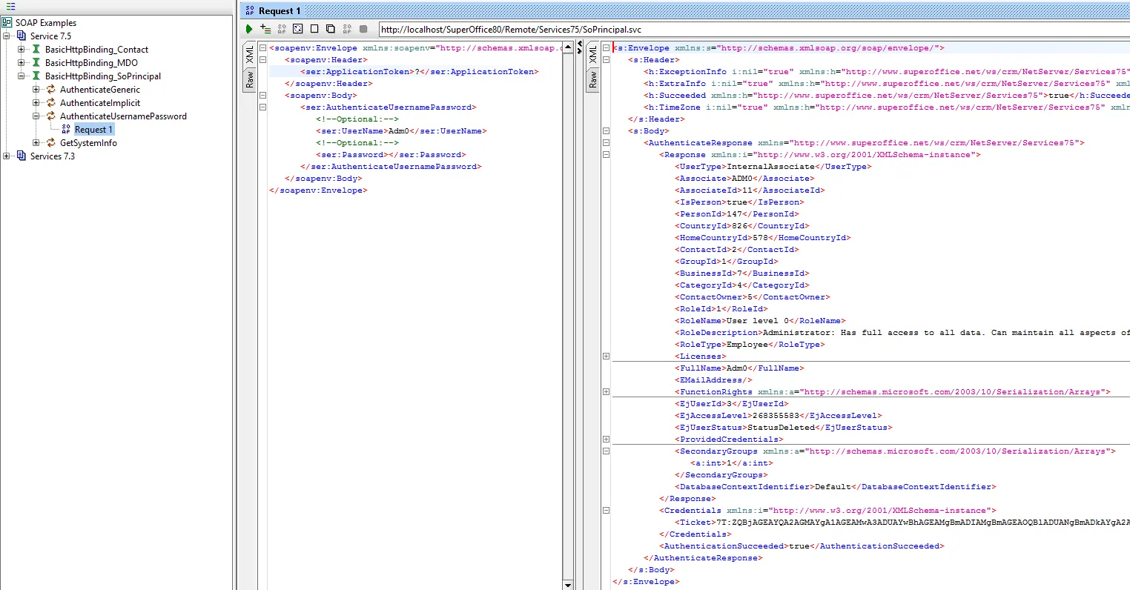Click the clone request icon
The height and width of the screenshot is (590, 1130).
pyautogui.click(x=331, y=29)
